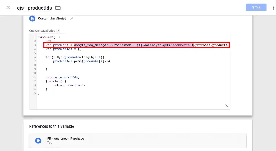276x151 pixels.
Task: Click the References to this Variable heading
Action: coord(52,126)
